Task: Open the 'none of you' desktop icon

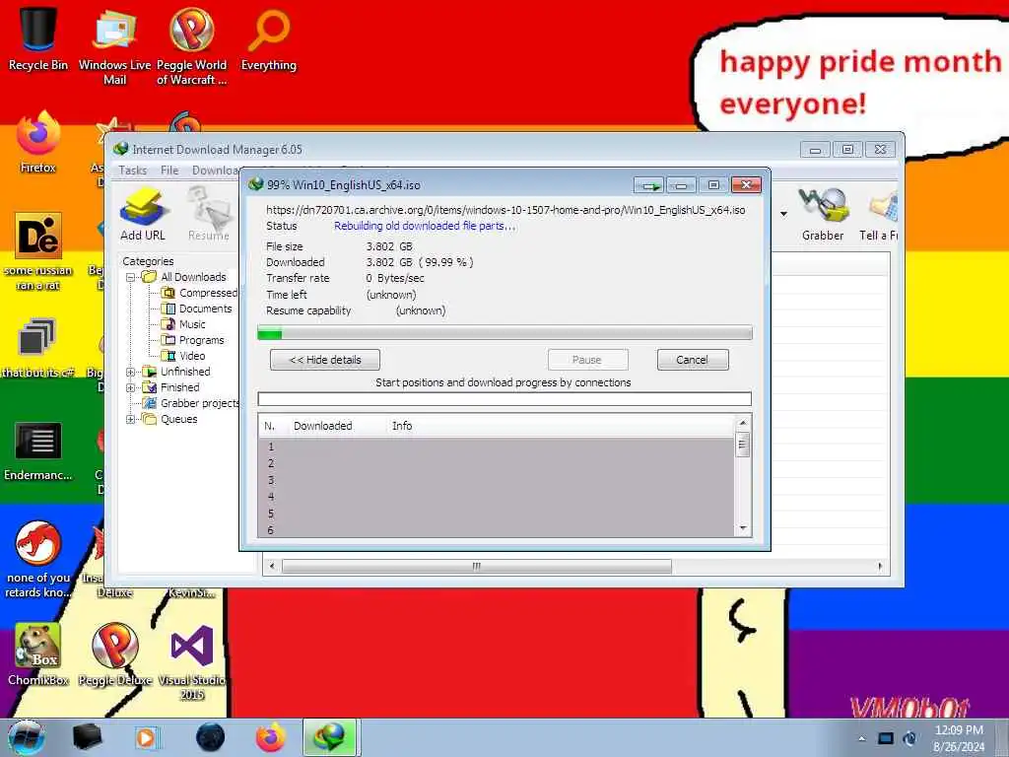Action: pos(38,559)
